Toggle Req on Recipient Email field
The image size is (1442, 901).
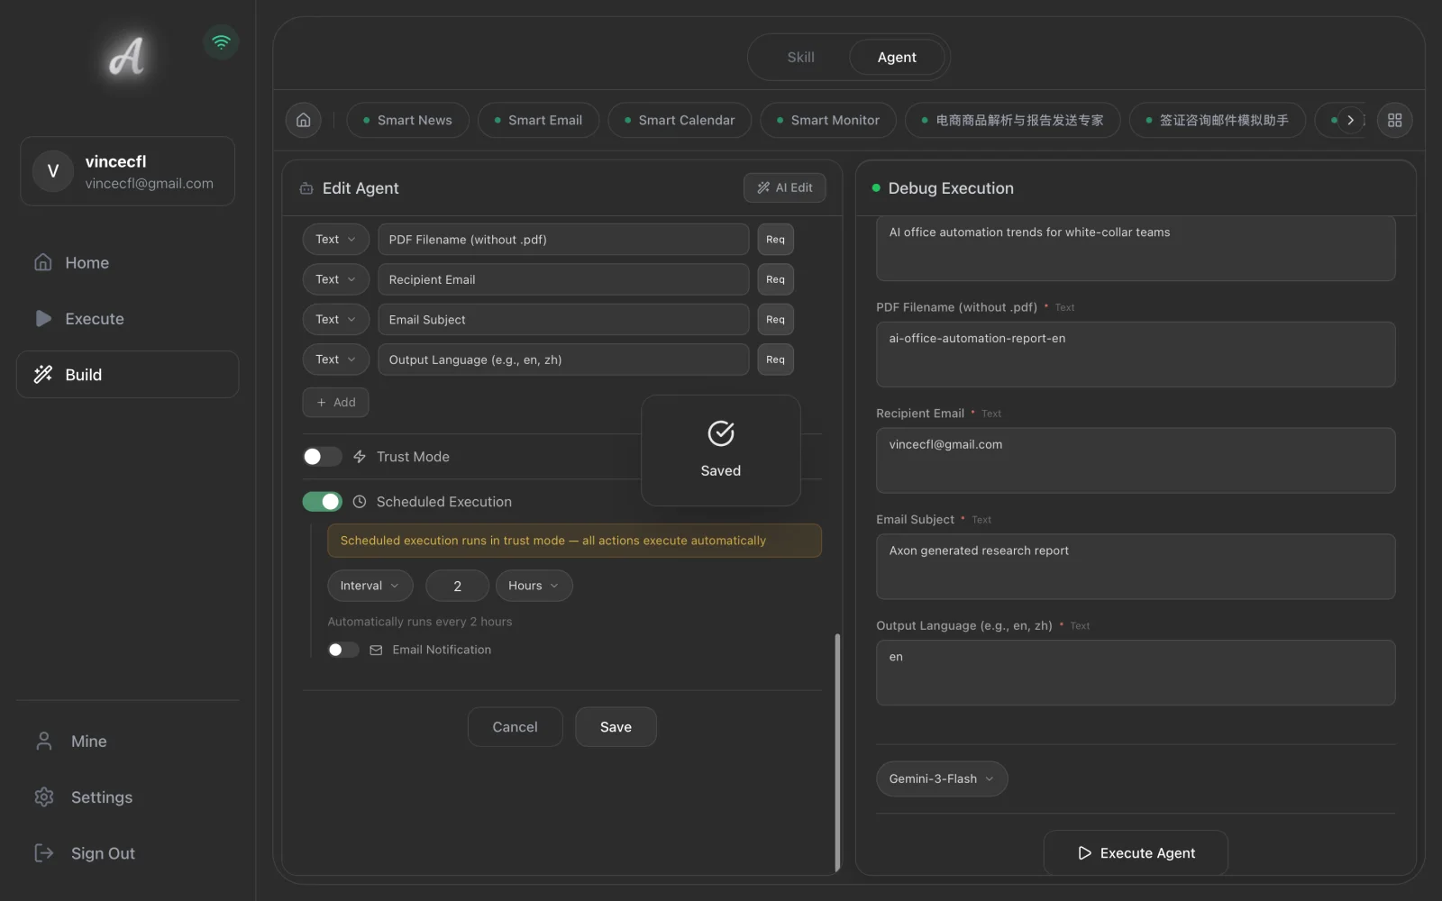click(775, 279)
